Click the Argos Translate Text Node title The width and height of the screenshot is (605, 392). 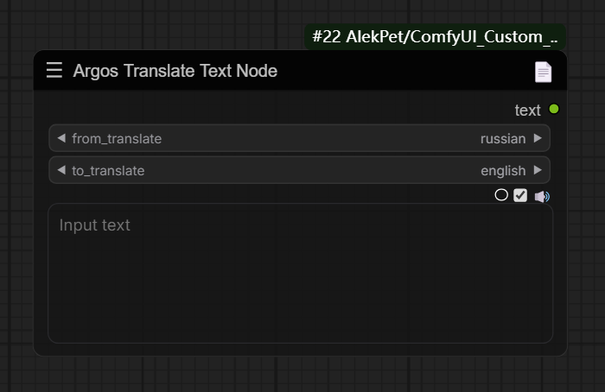click(x=175, y=71)
